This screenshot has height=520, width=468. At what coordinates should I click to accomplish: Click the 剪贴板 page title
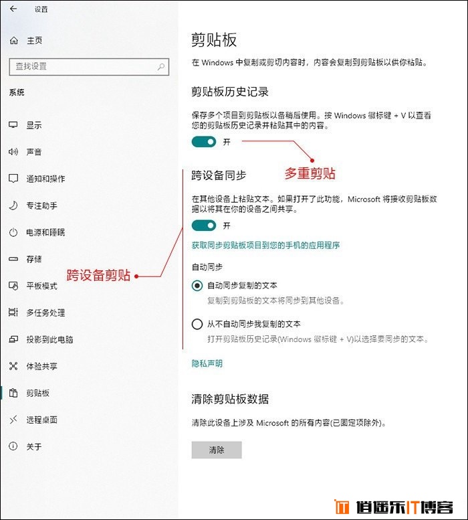[x=214, y=39]
